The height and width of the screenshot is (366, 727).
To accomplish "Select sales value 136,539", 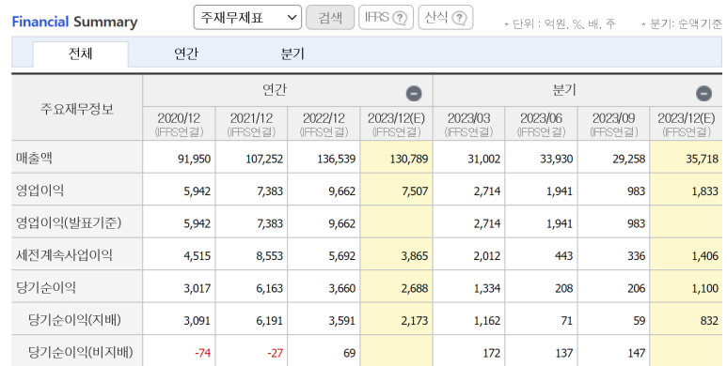I will pos(336,159).
